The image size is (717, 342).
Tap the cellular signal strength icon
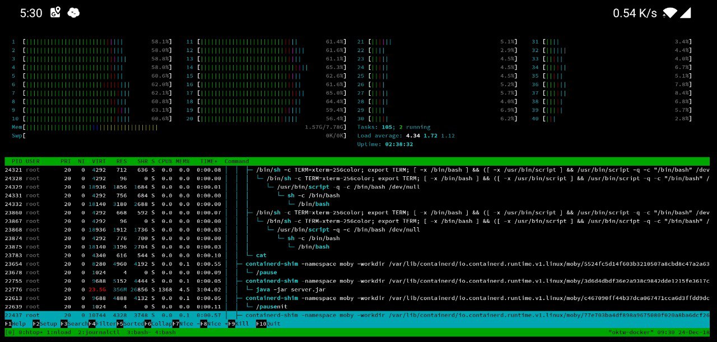686,13
